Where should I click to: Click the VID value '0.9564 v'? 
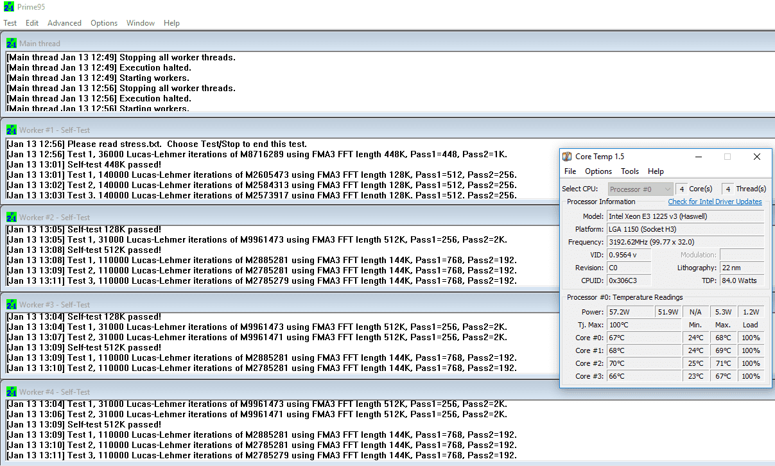pyautogui.click(x=629, y=255)
